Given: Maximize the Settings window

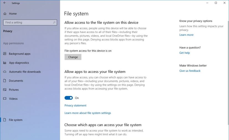Looking at the screenshot, I should click(x=216, y=3).
